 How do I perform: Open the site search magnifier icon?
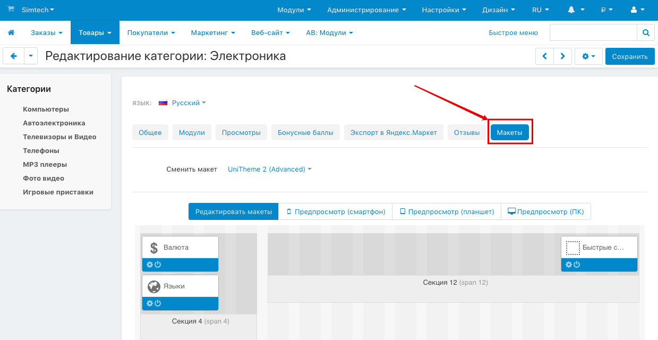(x=646, y=32)
